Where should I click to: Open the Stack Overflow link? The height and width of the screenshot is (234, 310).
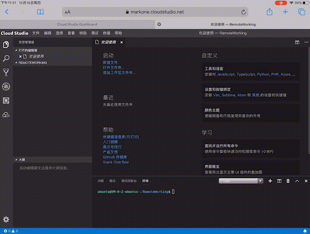point(116,162)
